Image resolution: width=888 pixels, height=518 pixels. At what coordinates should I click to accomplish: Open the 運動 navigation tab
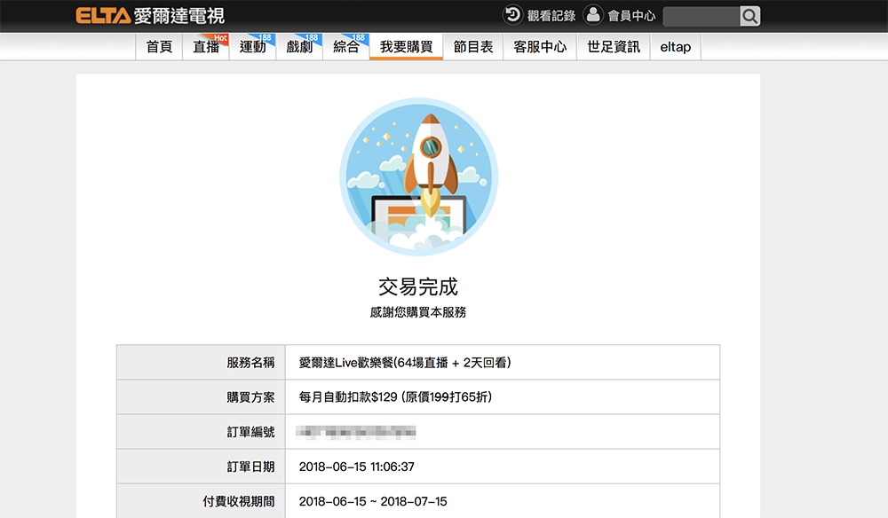(x=252, y=47)
